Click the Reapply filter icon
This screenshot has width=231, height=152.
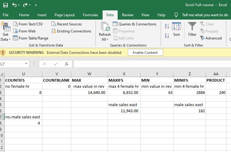click(202, 31)
